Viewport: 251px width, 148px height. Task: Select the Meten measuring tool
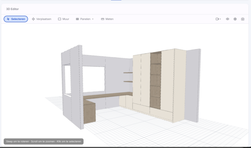tap(107, 19)
